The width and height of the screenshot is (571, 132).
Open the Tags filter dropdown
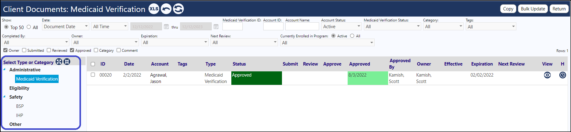pyautogui.click(x=491, y=27)
